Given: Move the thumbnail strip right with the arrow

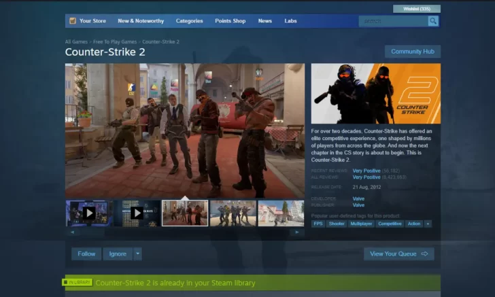Looking at the screenshot, I should [x=297, y=232].
